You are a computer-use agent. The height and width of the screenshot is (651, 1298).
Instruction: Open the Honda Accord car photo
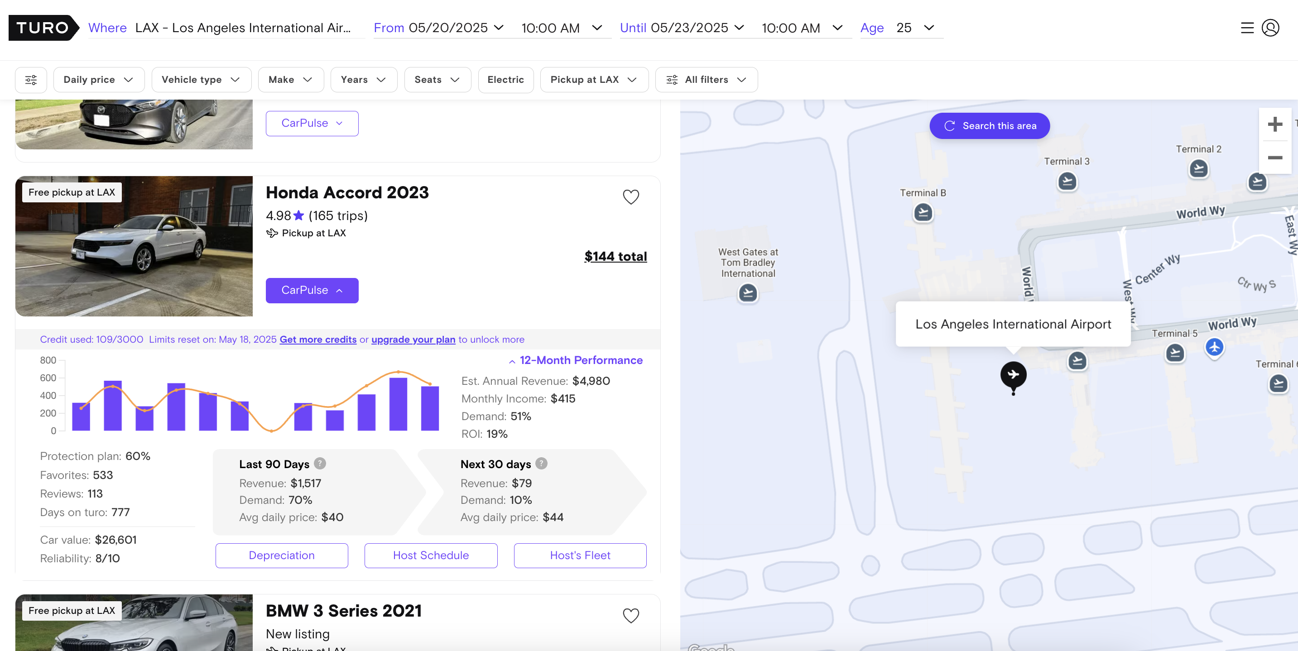(x=134, y=246)
